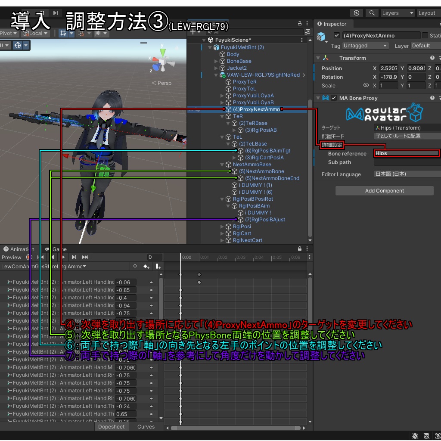The width and height of the screenshot is (441, 441).
Task: Open the Layout dropdown
Action: tap(429, 13)
